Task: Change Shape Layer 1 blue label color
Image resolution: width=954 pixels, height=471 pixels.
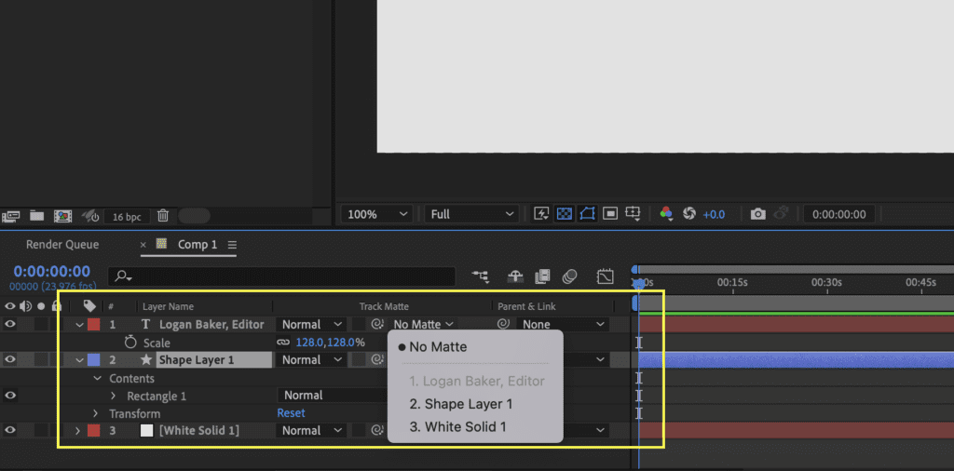Action: coord(94,360)
